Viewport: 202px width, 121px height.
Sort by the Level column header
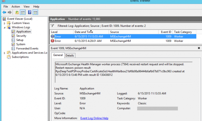coord(62,32)
